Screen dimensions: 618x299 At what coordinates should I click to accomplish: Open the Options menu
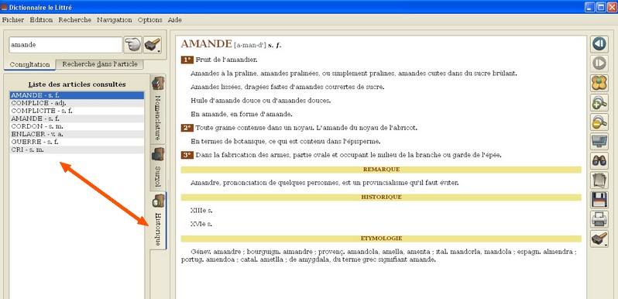pos(149,19)
